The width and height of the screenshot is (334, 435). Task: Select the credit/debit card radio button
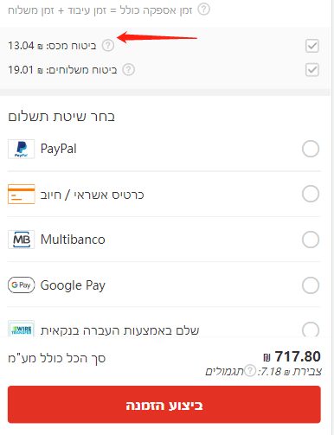[311, 194]
